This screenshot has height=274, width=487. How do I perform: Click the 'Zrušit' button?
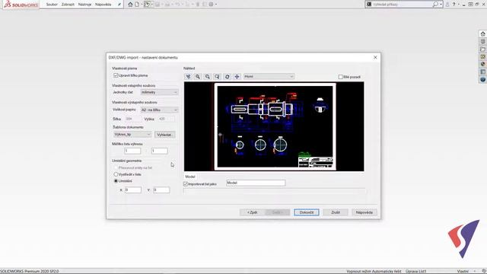(336, 212)
